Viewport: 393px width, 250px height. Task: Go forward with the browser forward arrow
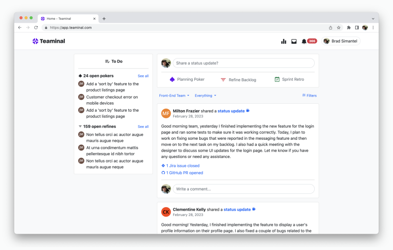click(28, 28)
